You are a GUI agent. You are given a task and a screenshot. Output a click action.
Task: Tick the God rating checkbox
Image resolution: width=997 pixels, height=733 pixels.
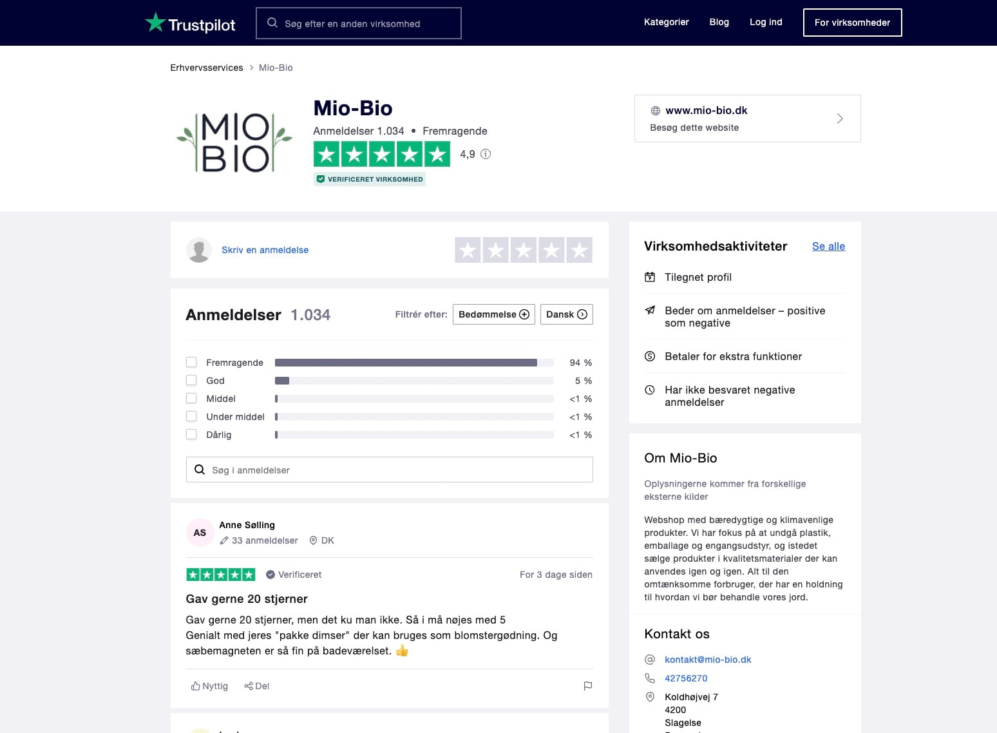pyautogui.click(x=191, y=381)
